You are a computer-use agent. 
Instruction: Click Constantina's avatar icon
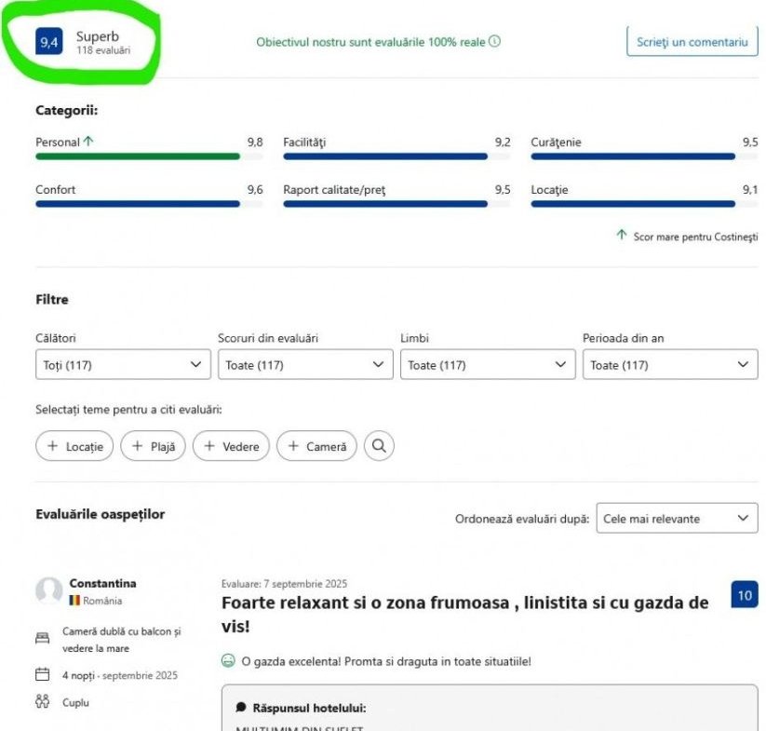click(48, 591)
